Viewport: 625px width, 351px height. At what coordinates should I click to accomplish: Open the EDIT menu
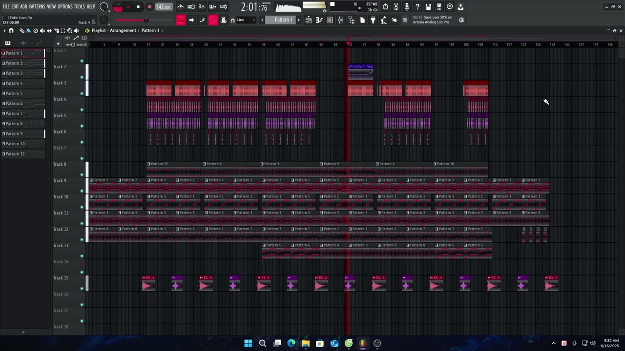pyautogui.click(x=15, y=7)
